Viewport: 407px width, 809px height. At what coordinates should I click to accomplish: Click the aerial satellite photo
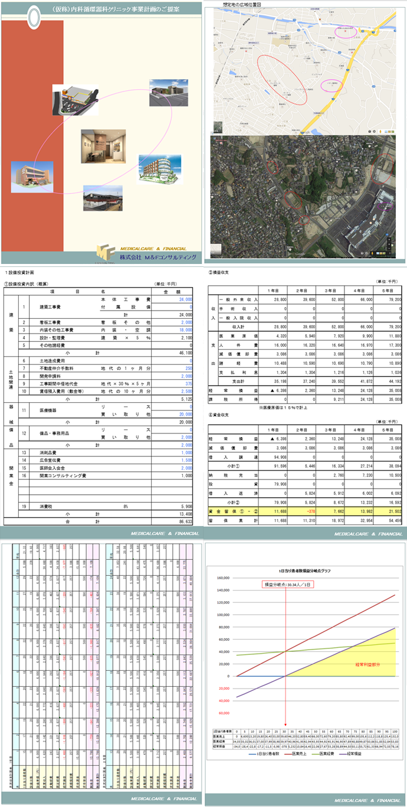coord(303,198)
